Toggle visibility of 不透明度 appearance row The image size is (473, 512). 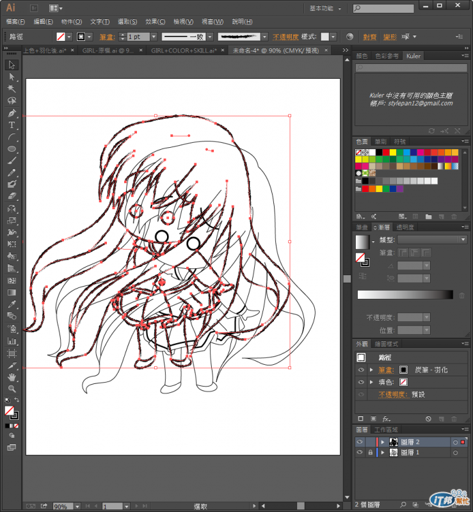(x=361, y=394)
